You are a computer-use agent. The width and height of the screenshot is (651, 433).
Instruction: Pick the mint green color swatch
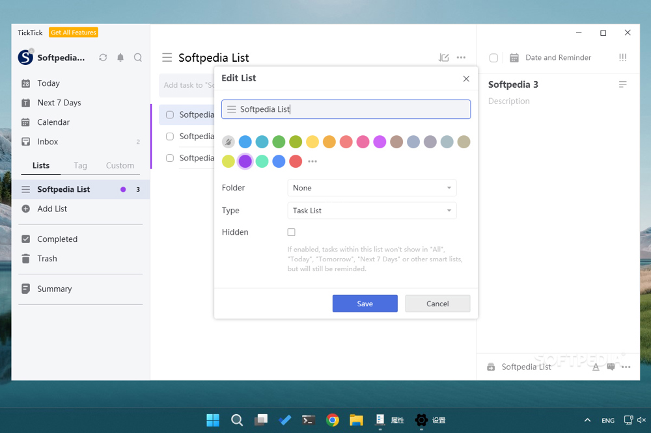(x=262, y=161)
